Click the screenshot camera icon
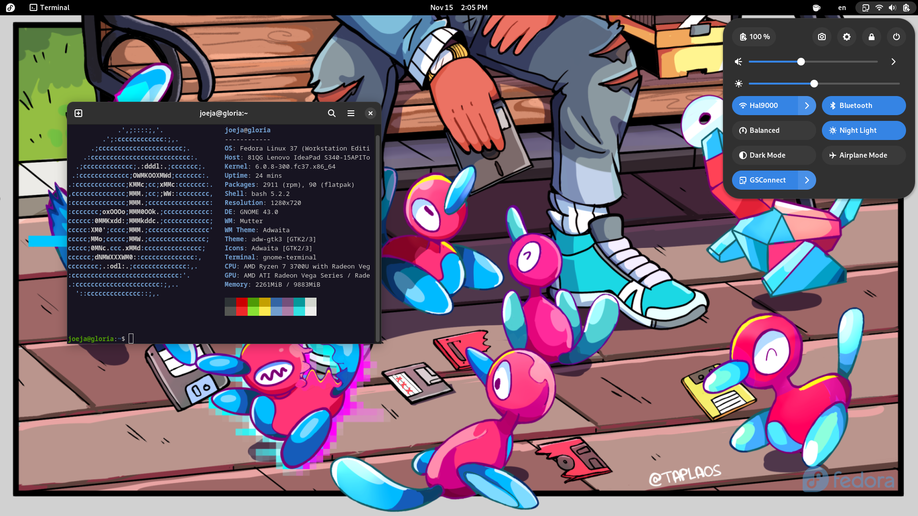 (x=821, y=36)
